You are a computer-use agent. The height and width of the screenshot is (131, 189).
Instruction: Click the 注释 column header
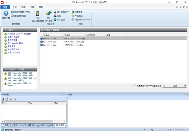pos(116,35)
